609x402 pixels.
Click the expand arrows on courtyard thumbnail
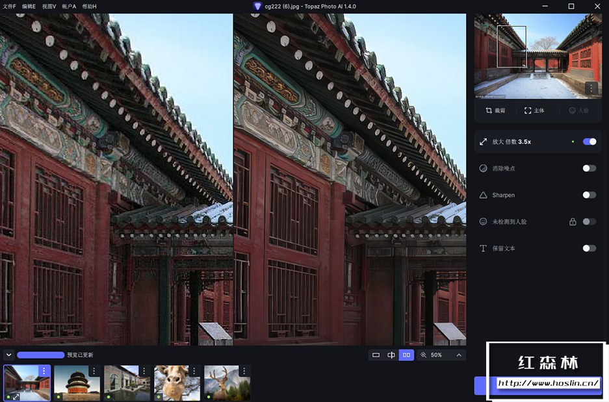click(x=16, y=397)
